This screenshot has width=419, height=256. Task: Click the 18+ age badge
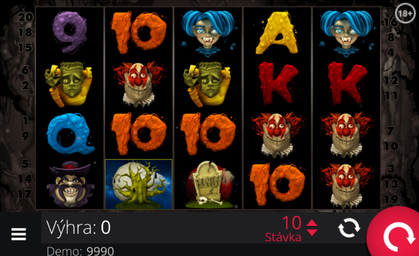coord(405,13)
